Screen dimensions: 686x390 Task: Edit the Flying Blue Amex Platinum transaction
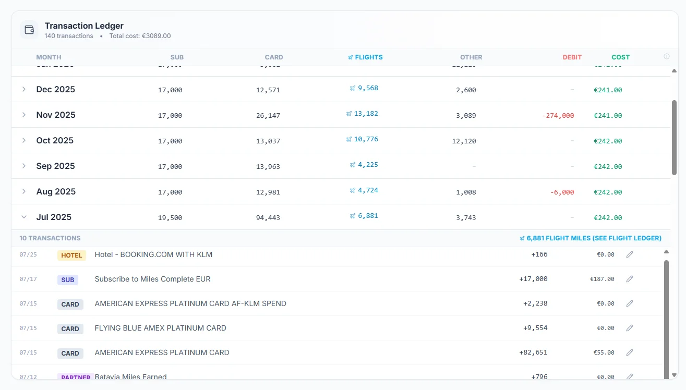coord(630,328)
